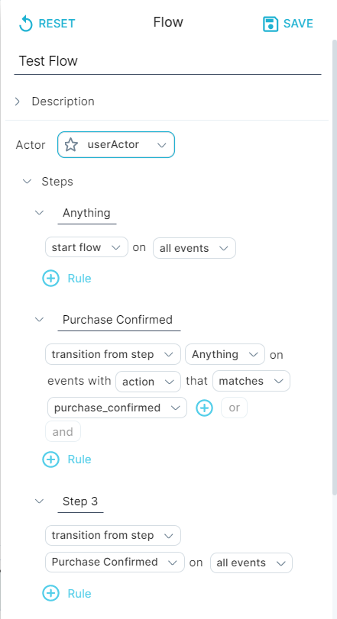Screen dimensions: 337x619
Task: Click the Reset circular arrow icon
Action: click(x=26, y=24)
